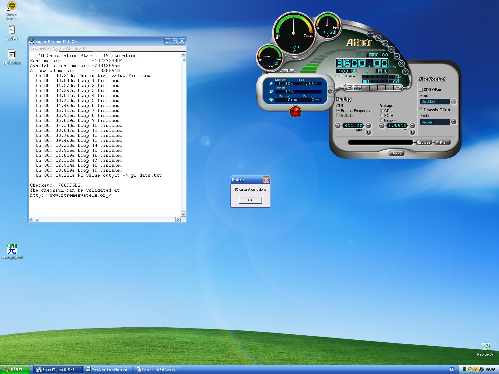
Task: Click Super PI horizontal scrollbar right arrow
Action: point(178,219)
